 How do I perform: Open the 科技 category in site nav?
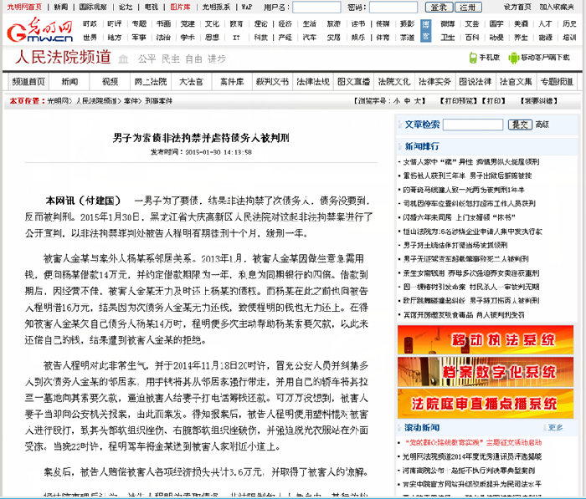click(260, 38)
